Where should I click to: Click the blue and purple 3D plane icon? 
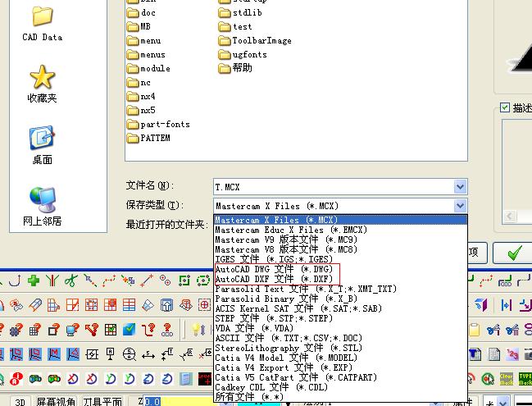pyautogui.click(x=481, y=304)
